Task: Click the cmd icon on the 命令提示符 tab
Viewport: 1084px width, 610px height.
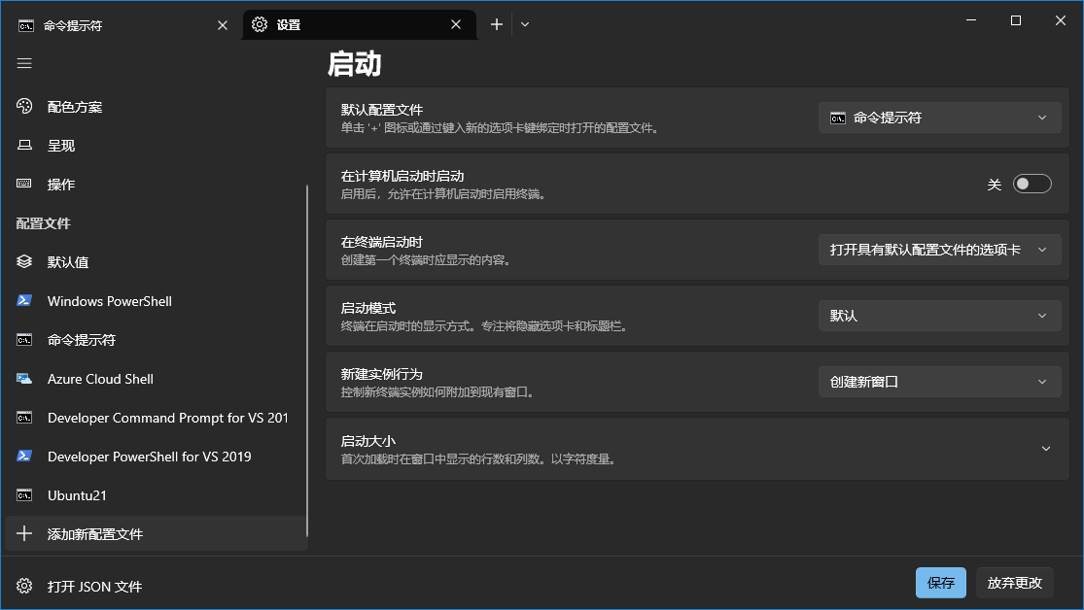Action: pyautogui.click(x=25, y=25)
